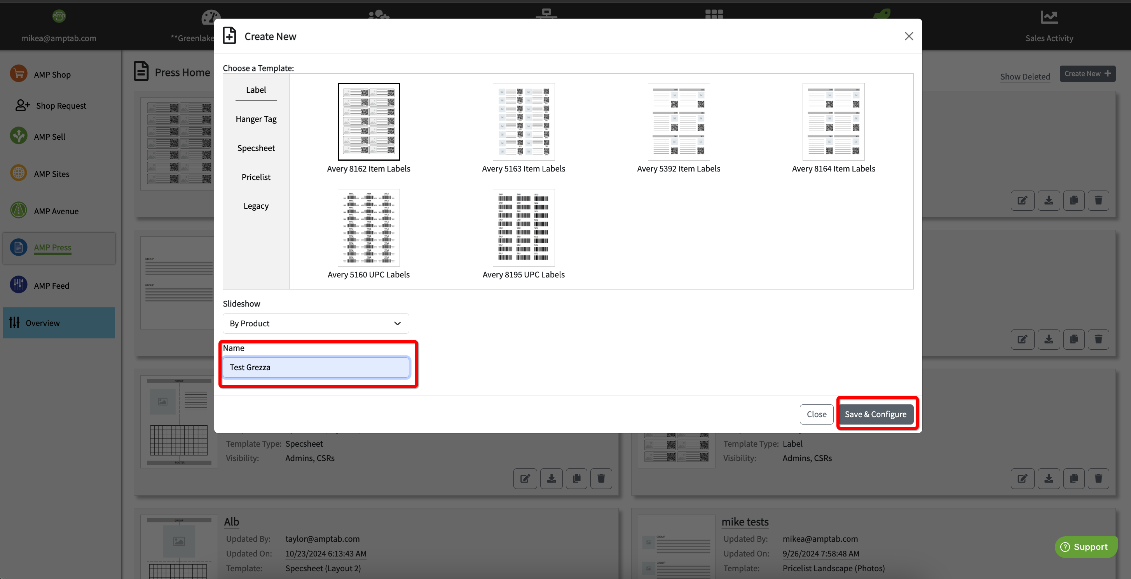Open the AMP Sites globe icon
This screenshot has height=579, width=1131.
(18, 173)
